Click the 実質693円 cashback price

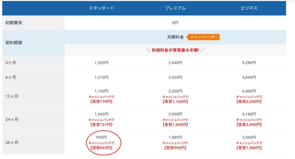pos(101,148)
